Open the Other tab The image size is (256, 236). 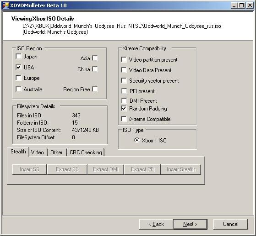(x=56, y=152)
